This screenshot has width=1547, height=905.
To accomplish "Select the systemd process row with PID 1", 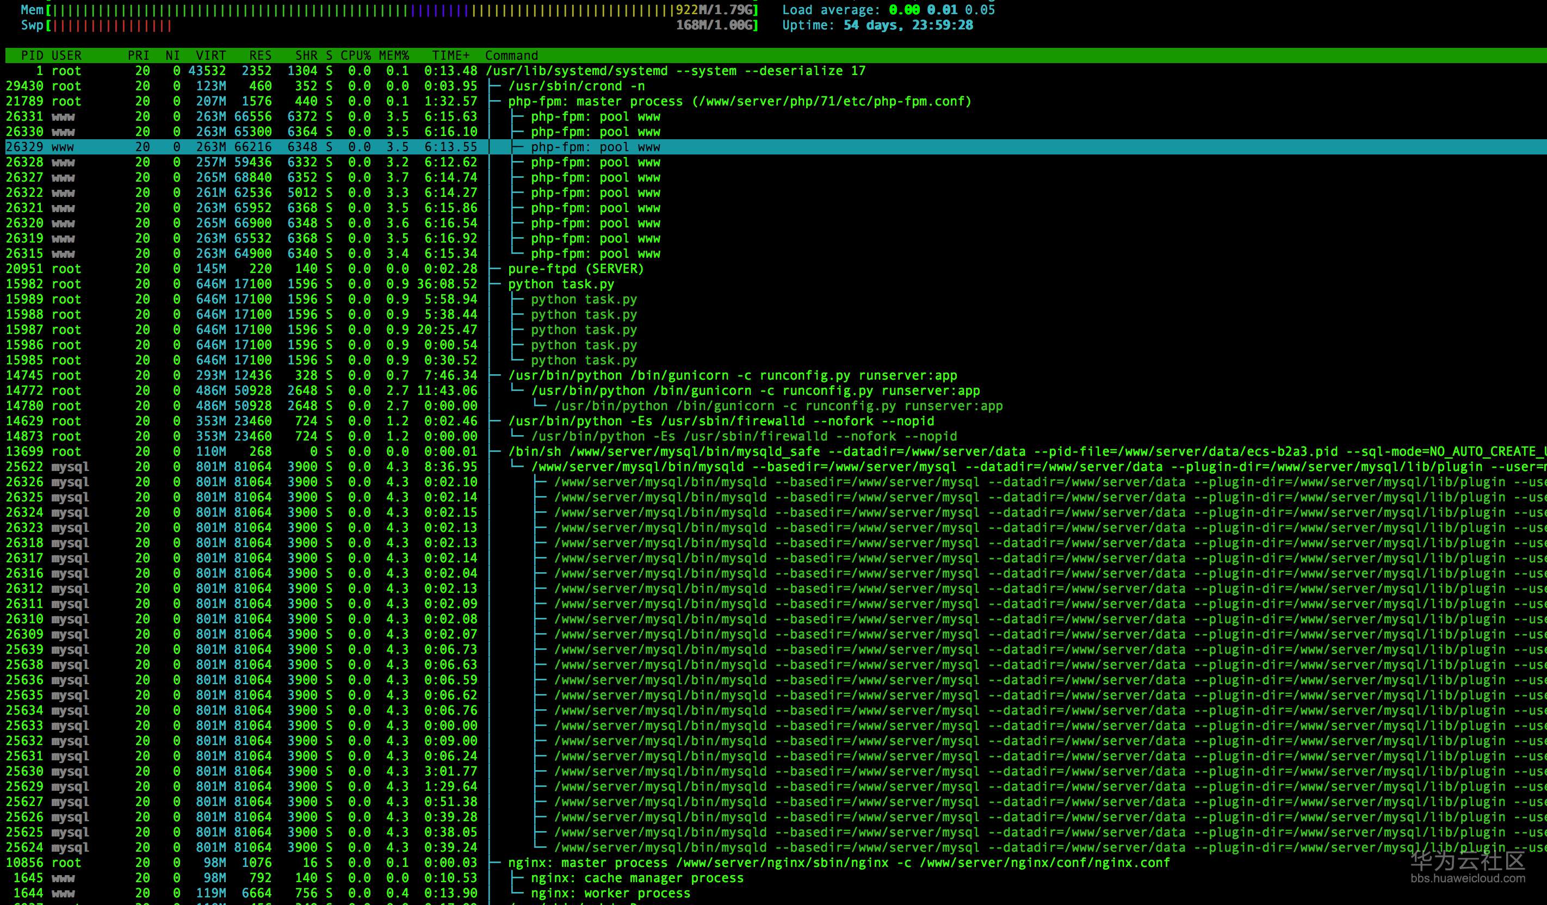I will click(x=675, y=71).
